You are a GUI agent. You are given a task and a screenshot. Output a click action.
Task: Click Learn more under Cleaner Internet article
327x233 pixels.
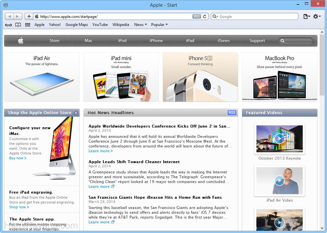101,187
